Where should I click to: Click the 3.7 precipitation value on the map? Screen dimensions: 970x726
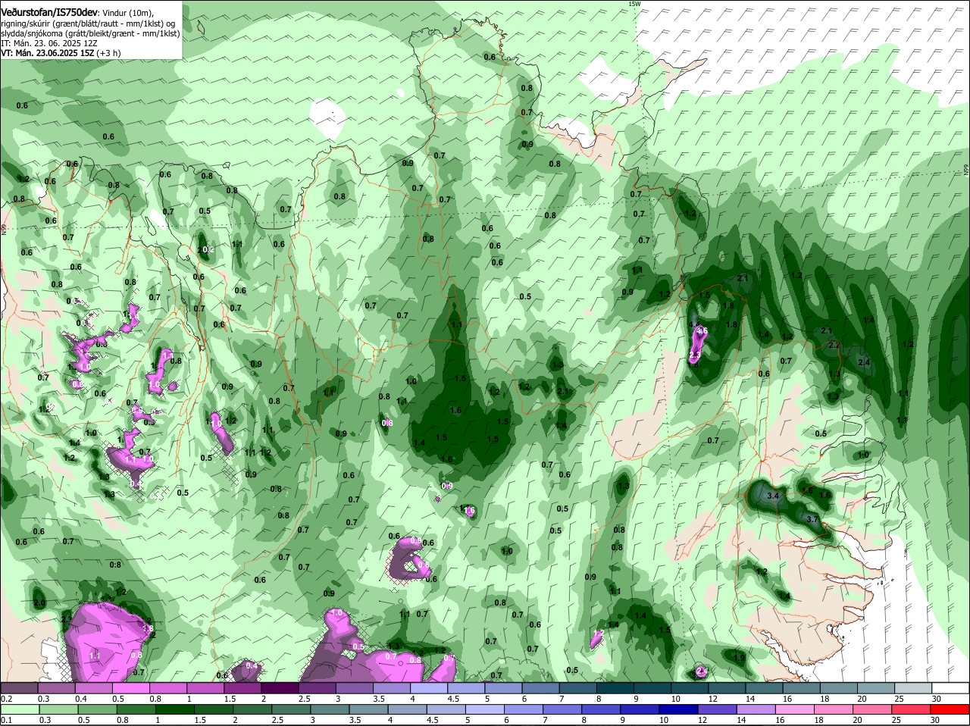812,519
